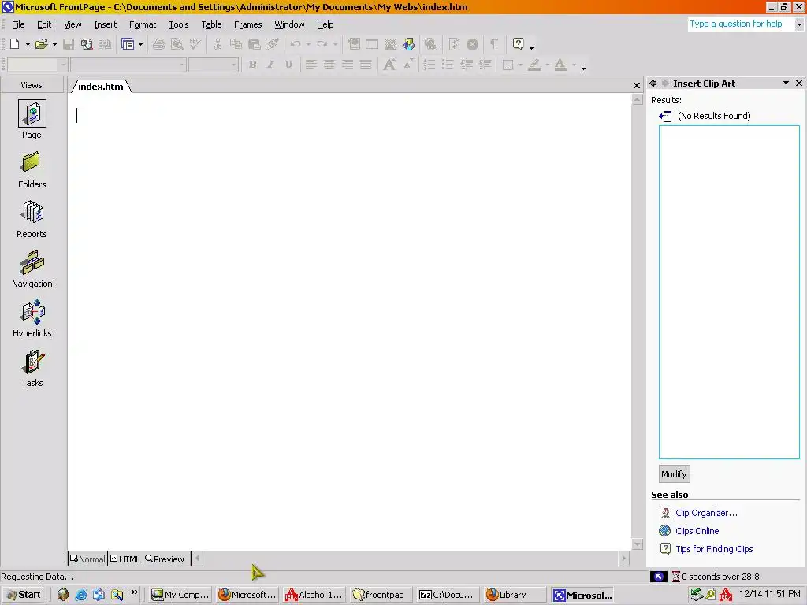Switch to Hyperlinks view
This screenshot has width=807, height=605.
32,319
